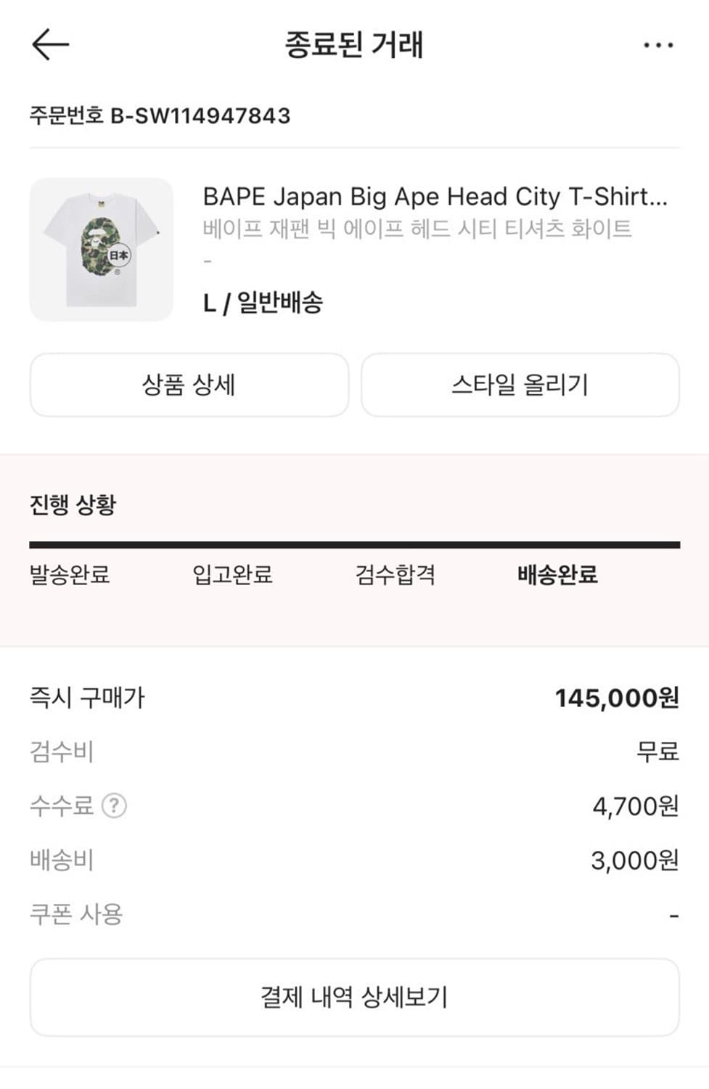Image resolution: width=709 pixels, height=1089 pixels.
Task: Open the BAPE t-shirt product thumbnail
Action: 102,249
